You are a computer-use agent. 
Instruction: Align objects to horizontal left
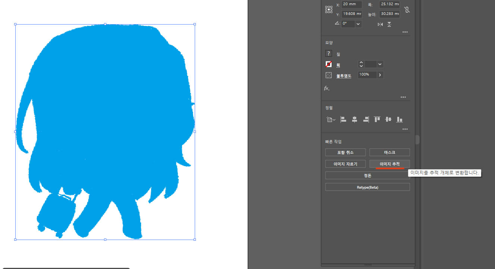pos(344,119)
